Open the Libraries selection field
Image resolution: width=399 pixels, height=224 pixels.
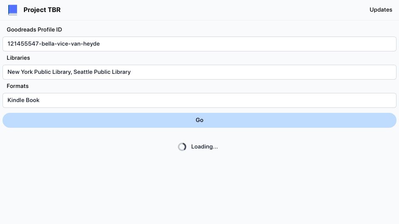coord(199,72)
